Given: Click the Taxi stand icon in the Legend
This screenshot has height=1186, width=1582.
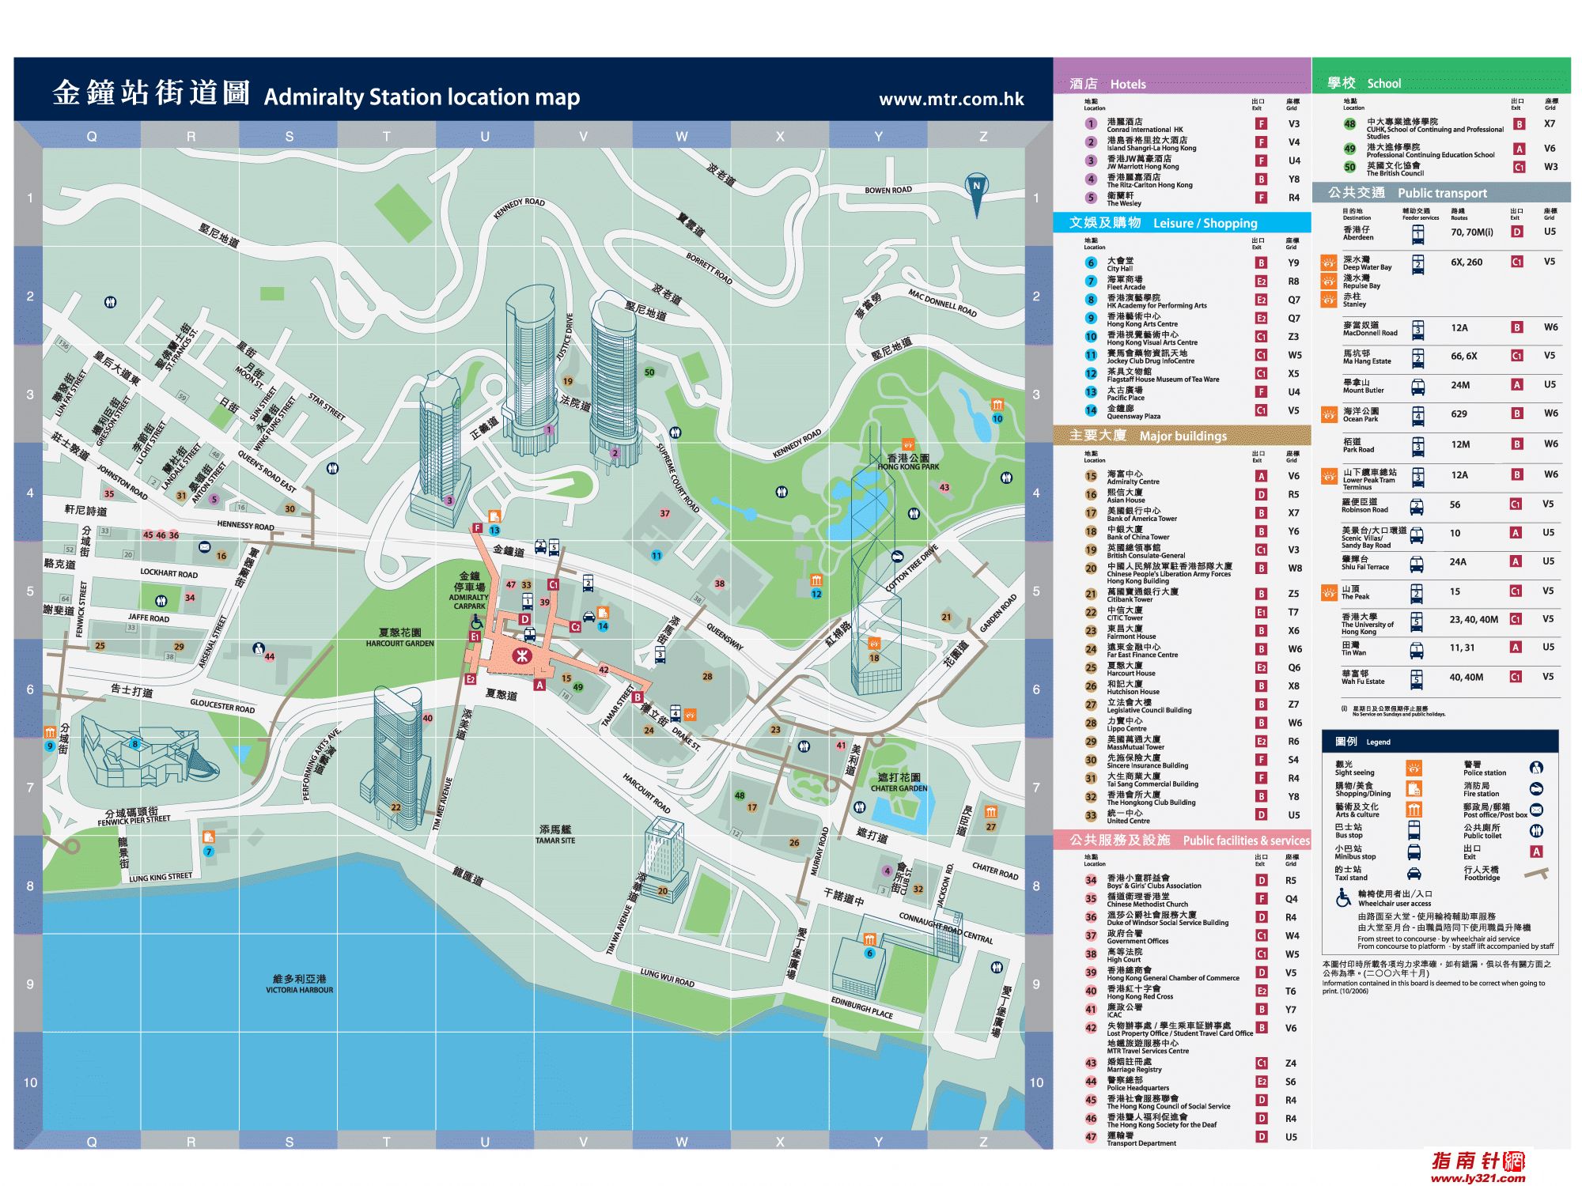Looking at the screenshot, I should [1414, 873].
